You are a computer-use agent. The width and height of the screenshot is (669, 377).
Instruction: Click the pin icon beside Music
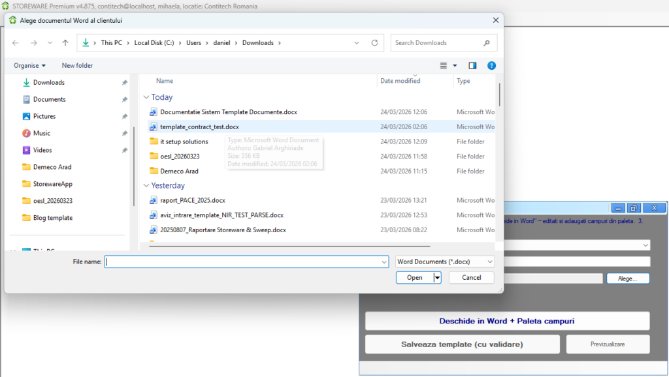tap(125, 133)
